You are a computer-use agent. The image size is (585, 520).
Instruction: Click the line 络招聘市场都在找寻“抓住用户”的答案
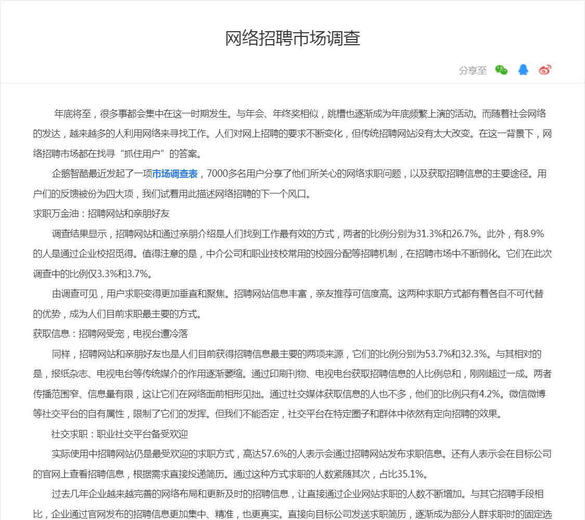tap(118, 154)
